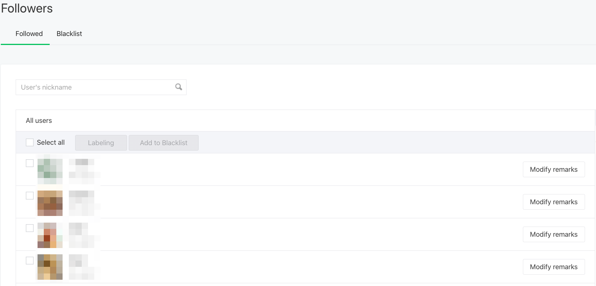Switch to the Blacklist tab

pos(69,34)
